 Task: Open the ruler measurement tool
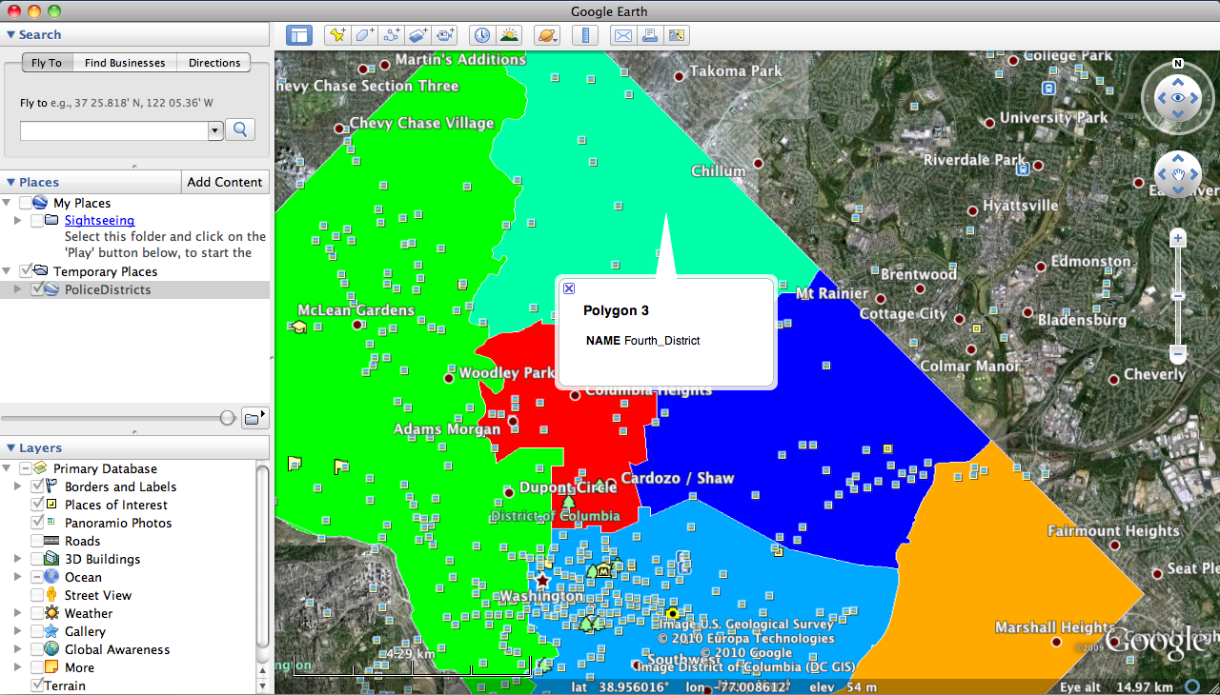[x=584, y=35]
